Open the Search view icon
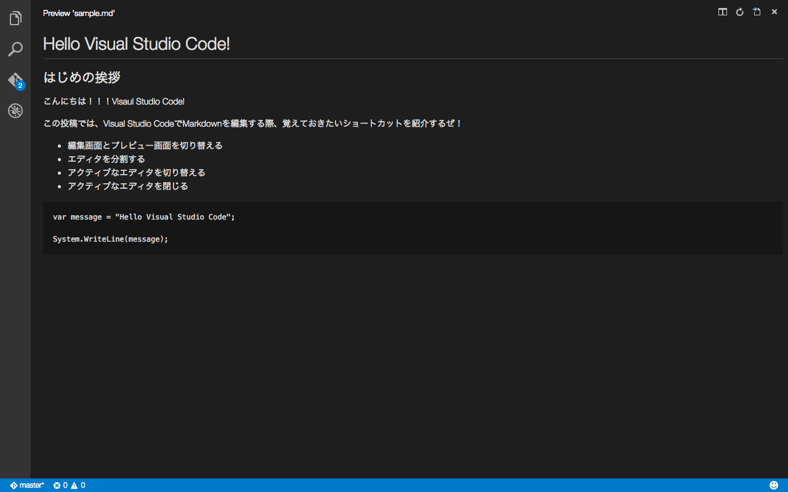 (15, 49)
